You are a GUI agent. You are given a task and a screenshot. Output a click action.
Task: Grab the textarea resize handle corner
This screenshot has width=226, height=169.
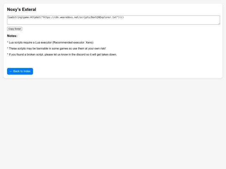219,23
